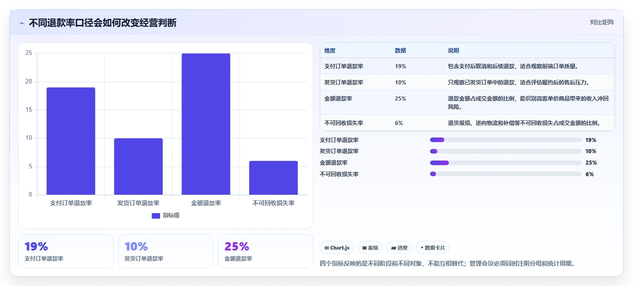The width and height of the screenshot is (633, 286).
Task: Click the 6% label beside progress bar
Action: point(590,174)
